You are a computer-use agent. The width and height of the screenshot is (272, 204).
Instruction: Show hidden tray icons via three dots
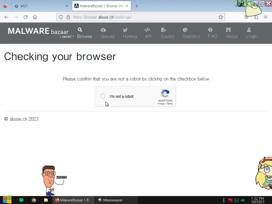(x=224, y=200)
